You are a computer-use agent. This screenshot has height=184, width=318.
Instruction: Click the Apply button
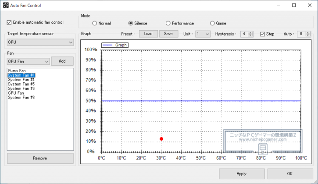pyautogui.click(x=242, y=174)
